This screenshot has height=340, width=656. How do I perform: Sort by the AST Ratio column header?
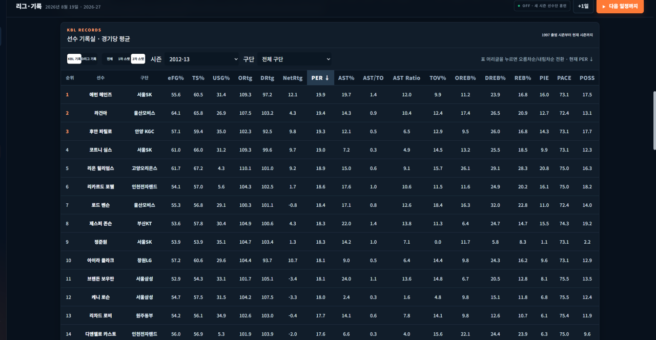406,78
